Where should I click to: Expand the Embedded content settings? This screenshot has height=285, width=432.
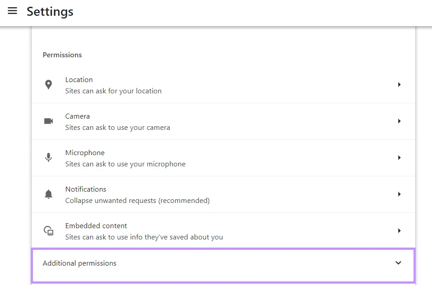pyautogui.click(x=399, y=230)
